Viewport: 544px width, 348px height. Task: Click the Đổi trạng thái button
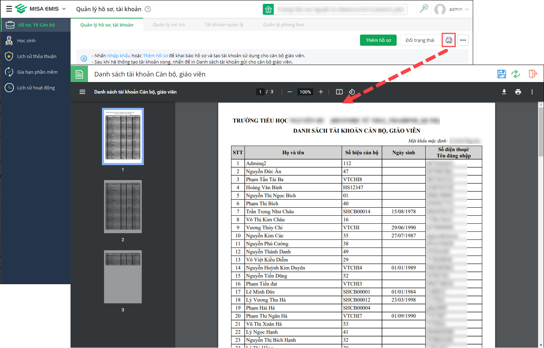420,40
